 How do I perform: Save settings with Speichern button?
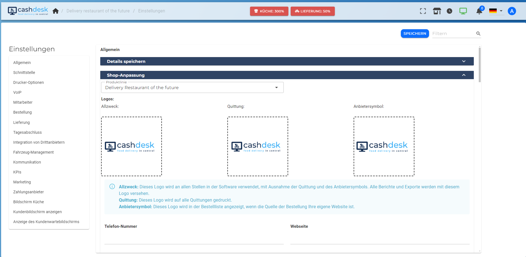(x=415, y=34)
